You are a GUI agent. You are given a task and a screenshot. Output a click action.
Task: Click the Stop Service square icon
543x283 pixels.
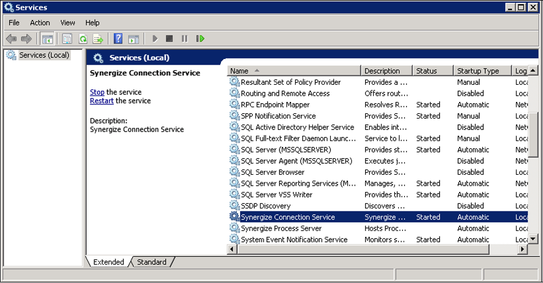coord(169,38)
